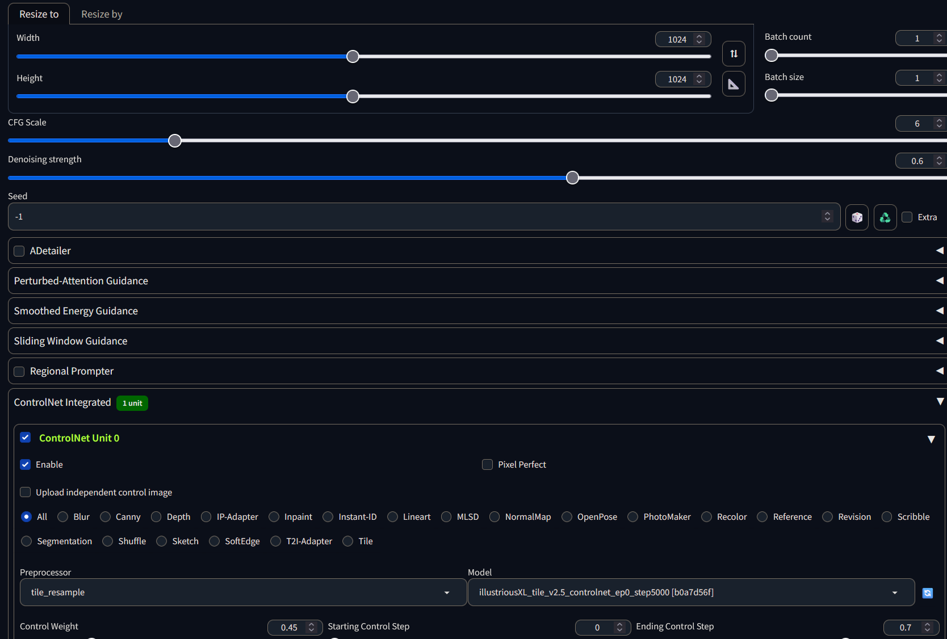Open the Preprocessor dropdown tile_resample
The width and height of the screenshot is (947, 639).
click(243, 592)
